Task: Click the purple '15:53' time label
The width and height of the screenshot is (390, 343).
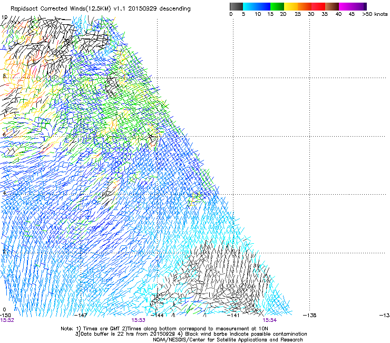Action: coord(138,320)
